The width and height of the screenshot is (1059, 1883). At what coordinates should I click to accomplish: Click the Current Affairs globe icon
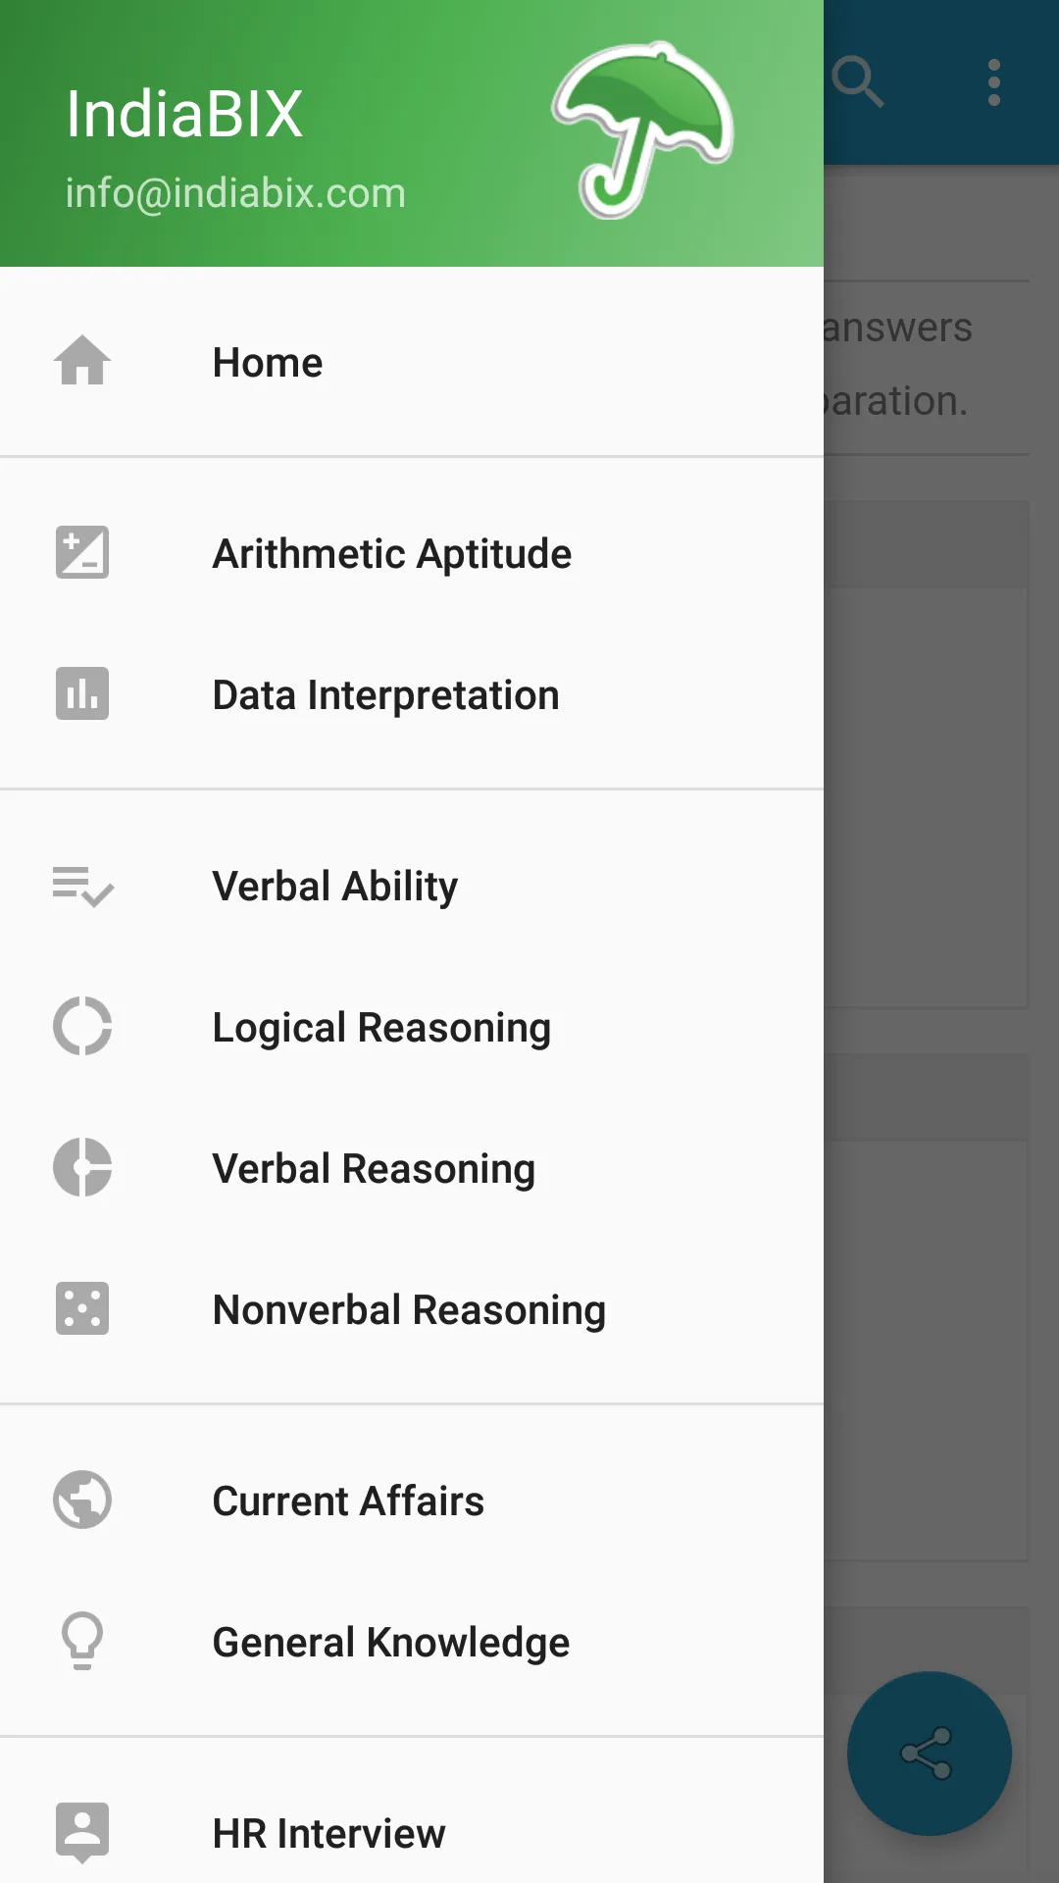click(x=82, y=1501)
